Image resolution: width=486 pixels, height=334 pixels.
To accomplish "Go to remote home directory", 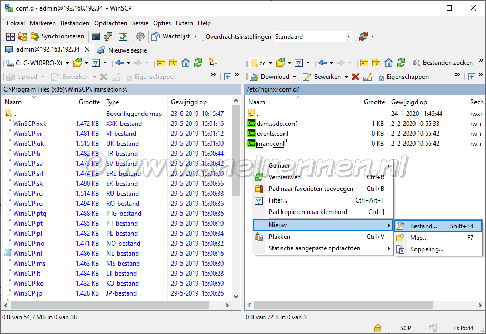I will pyautogui.click(x=389, y=63).
